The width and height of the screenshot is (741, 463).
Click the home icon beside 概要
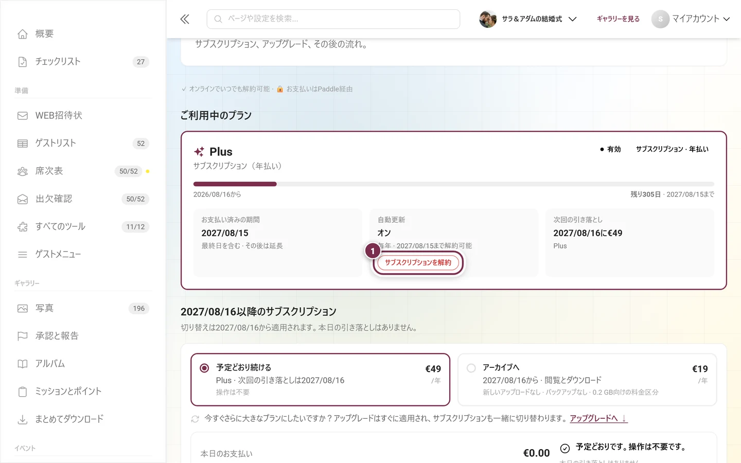(23, 34)
